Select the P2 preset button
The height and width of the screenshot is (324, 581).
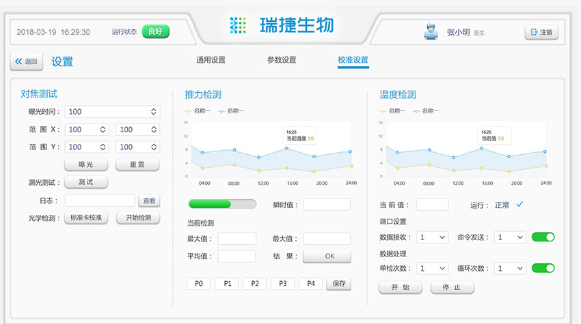tap(254, 284)
